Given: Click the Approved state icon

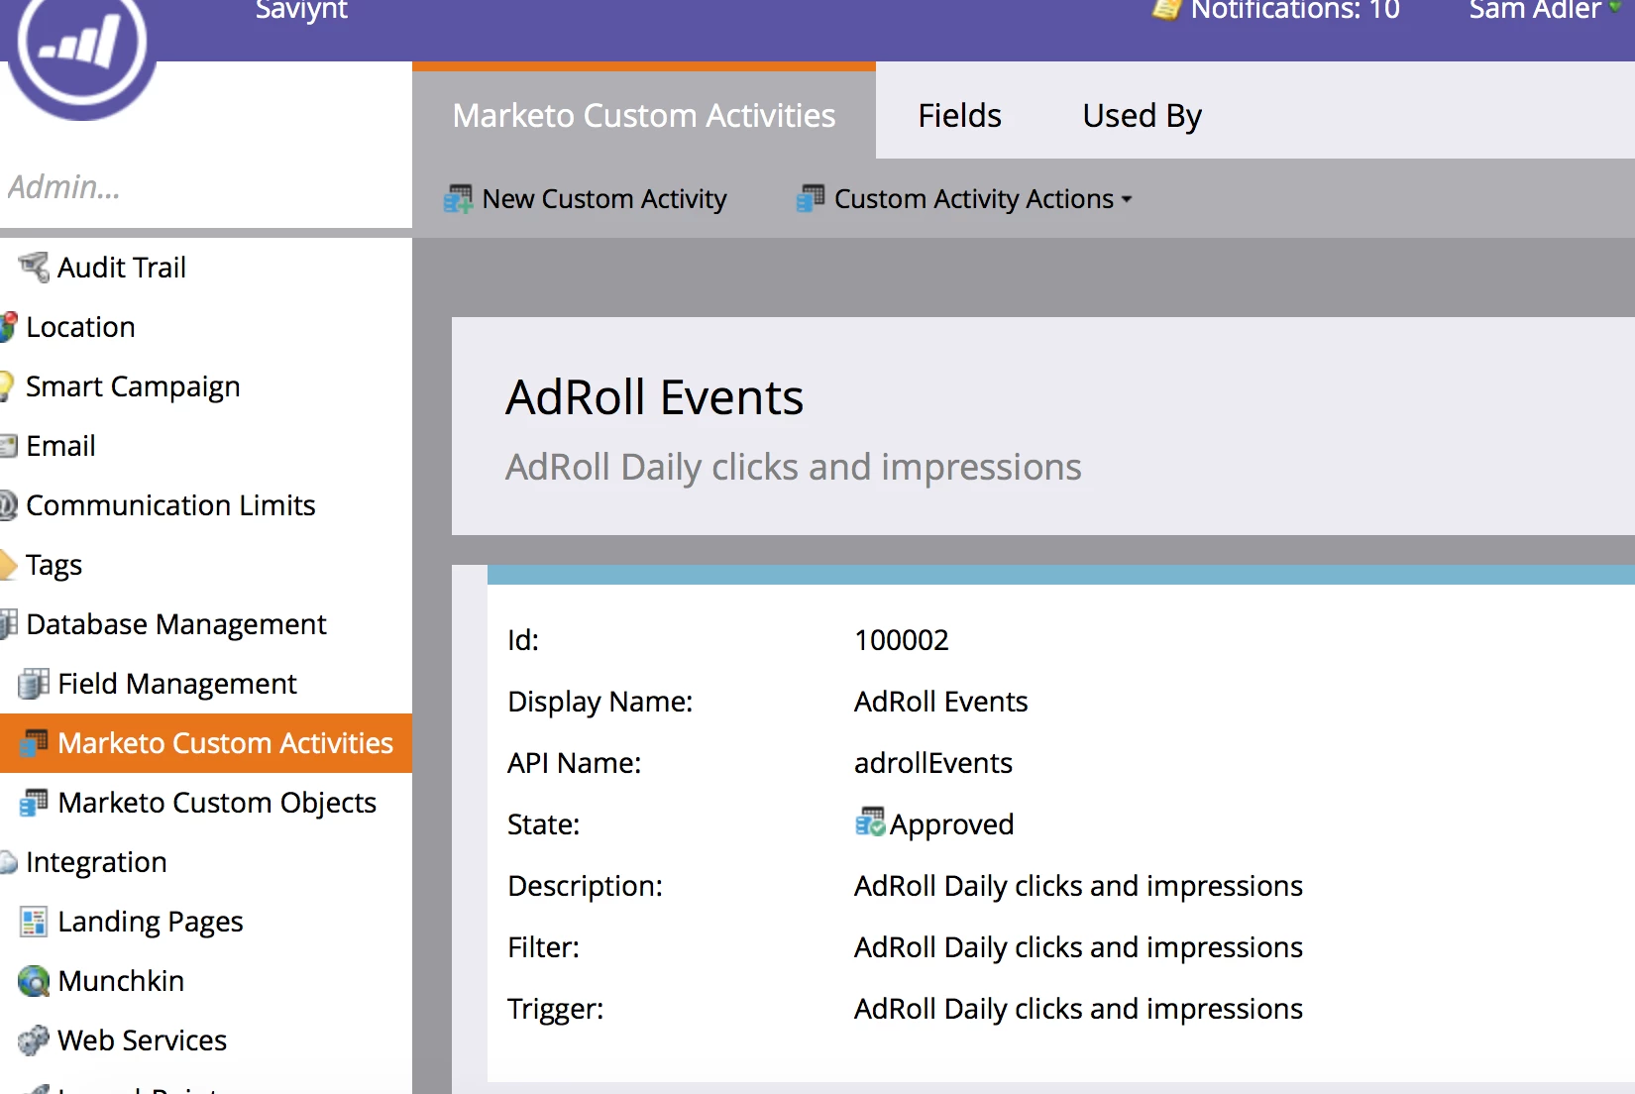Looking at the screenshot, I should pos(870,822).
